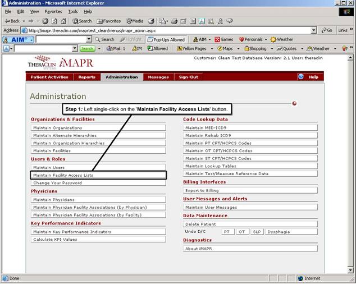The image size is (356, 284).
Task: Click the Dysphagia Undo D/C button
Action: click(x=291, y=232)
